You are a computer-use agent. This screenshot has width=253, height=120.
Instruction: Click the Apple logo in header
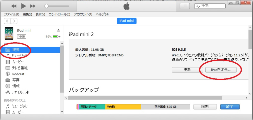point(127,6)
